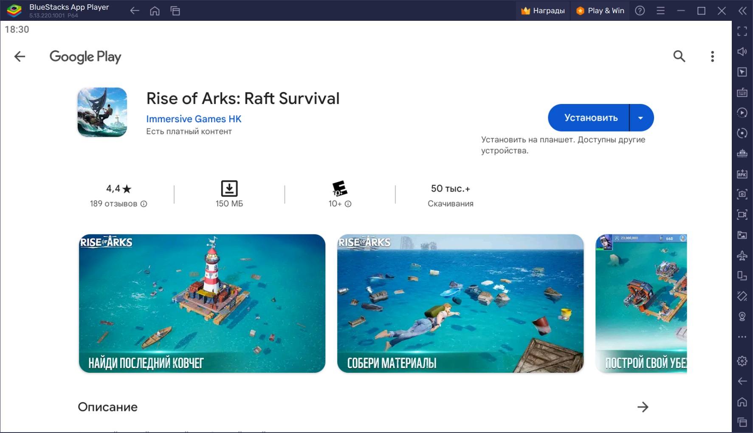Click the Install APK sidebar icon

[x=742, y=174]
